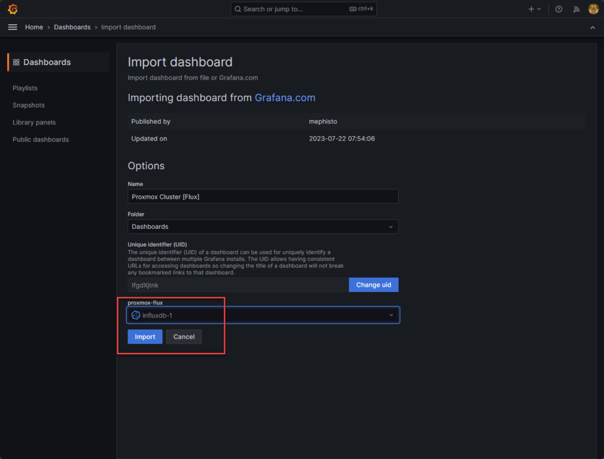Open the hamburger navigation menu
This screenshot has height=459, width=604.
[x=12, y=27]
